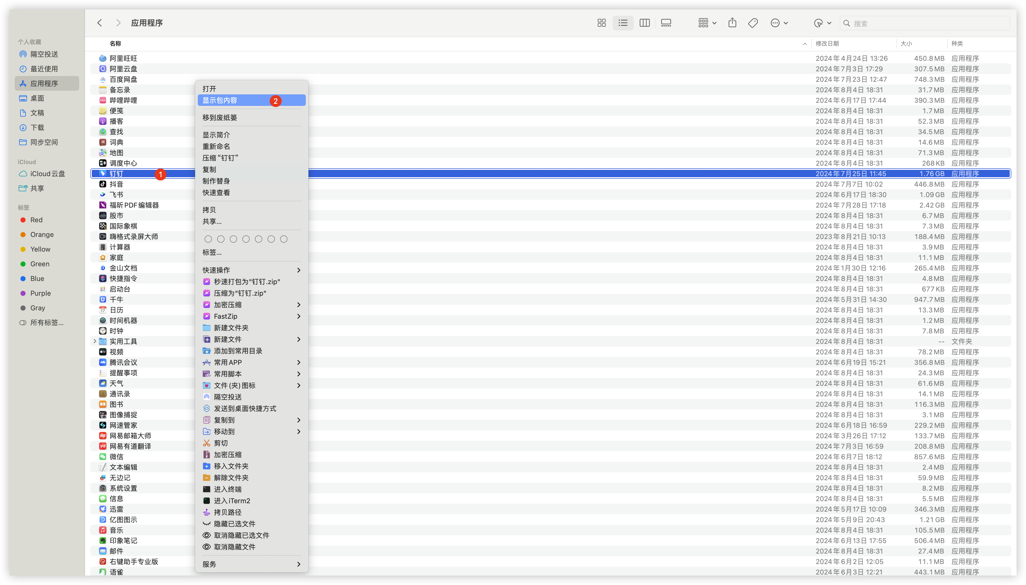1026x585 pixels.
Task: Click the 剪切 scissors entry
Action: (x=220, y=443)
